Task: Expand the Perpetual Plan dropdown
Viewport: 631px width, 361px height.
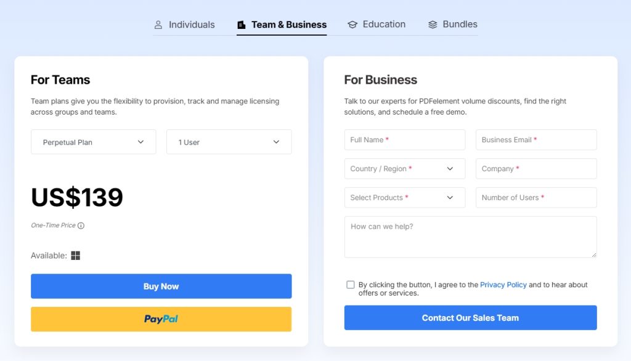Action: [x=94, y=142]
